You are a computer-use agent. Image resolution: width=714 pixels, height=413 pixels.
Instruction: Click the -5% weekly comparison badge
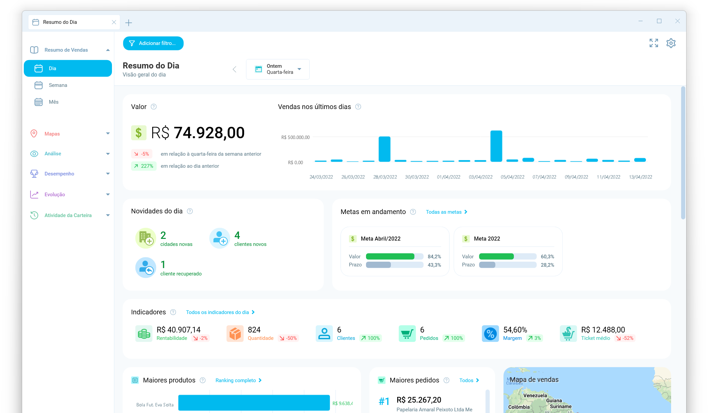click(x=141, y=154)
